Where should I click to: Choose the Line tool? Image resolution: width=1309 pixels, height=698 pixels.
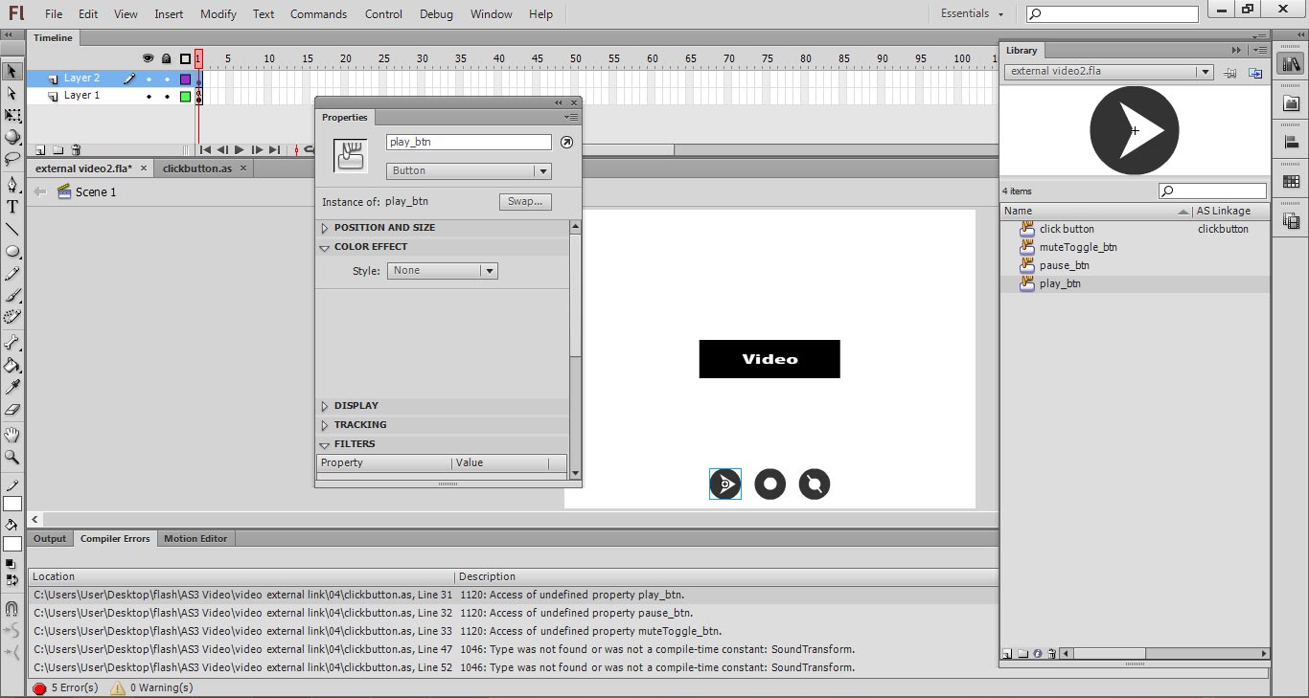point(12,229)
